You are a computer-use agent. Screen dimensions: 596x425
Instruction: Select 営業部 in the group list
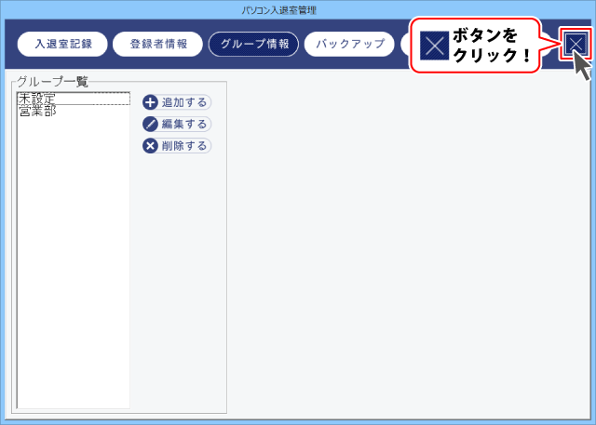pos(74,111)
